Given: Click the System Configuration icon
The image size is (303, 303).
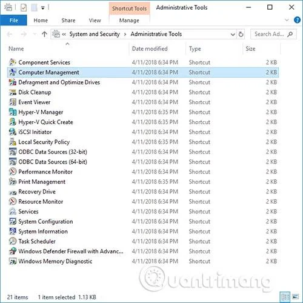Looking at the screenshot, I should (x=13, y=221).
